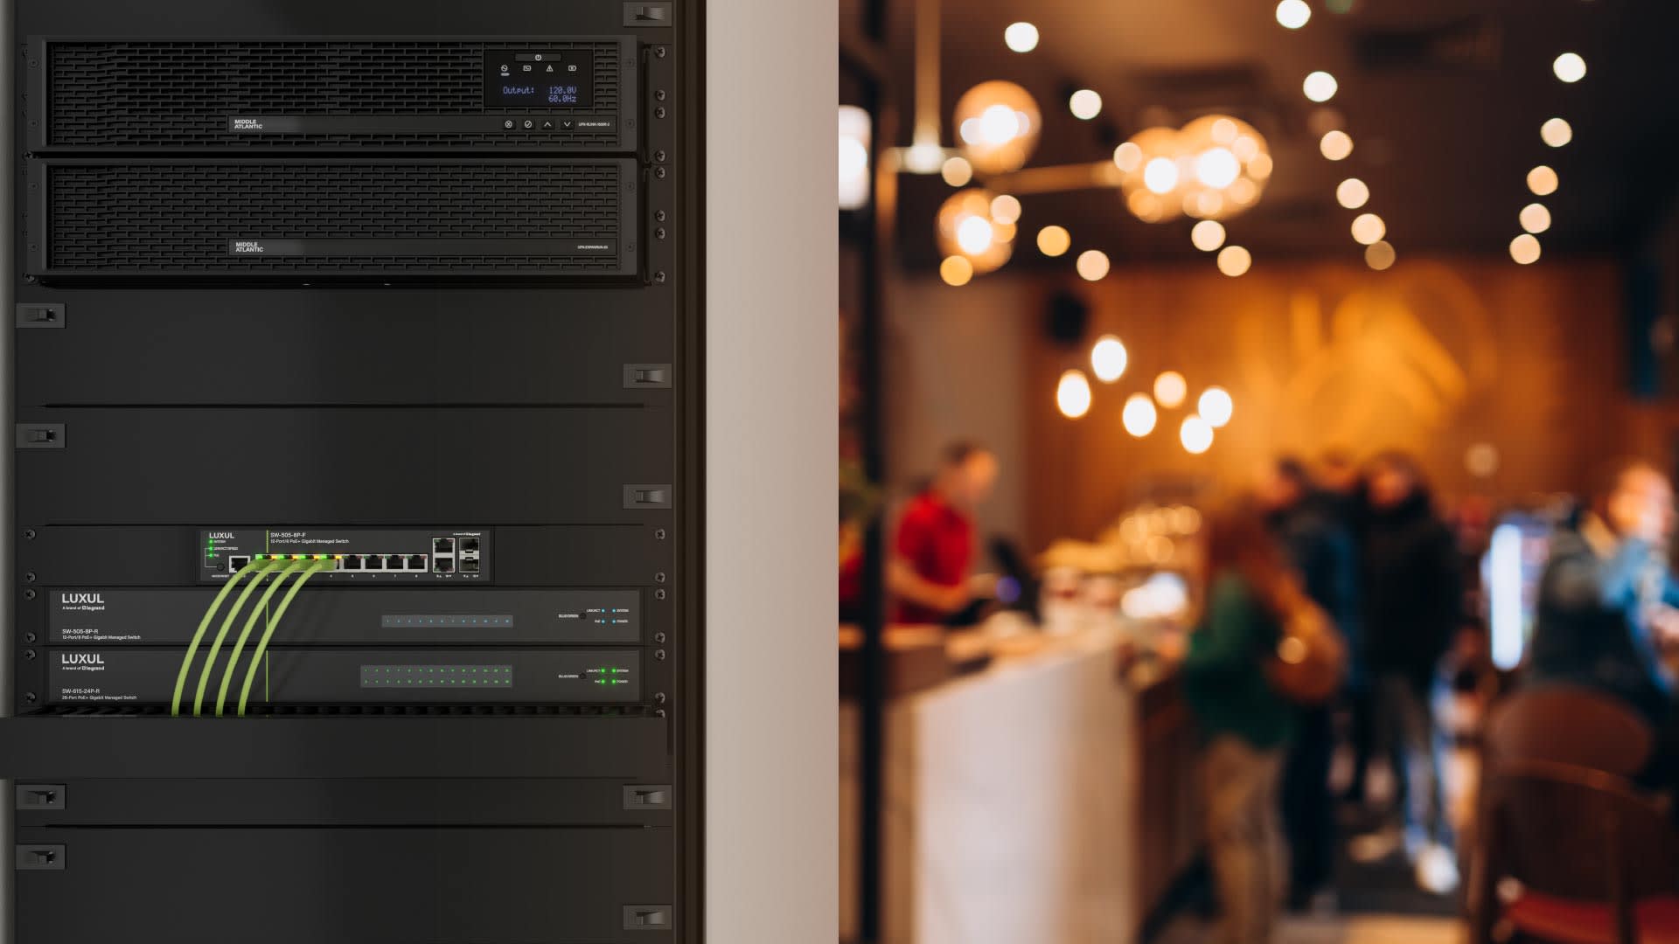Click the SW-505-8P-F model label
The image size is (1679, 944).
point(288,535)
